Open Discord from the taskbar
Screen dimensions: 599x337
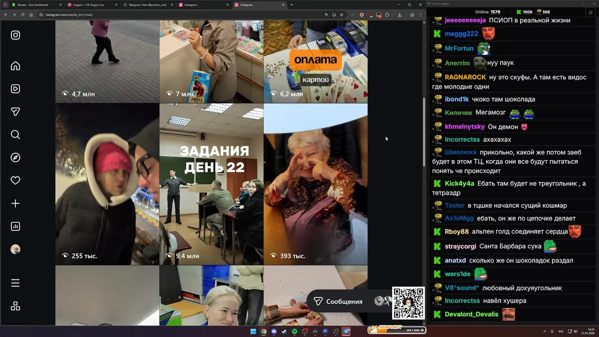click(x=274, y=331)
